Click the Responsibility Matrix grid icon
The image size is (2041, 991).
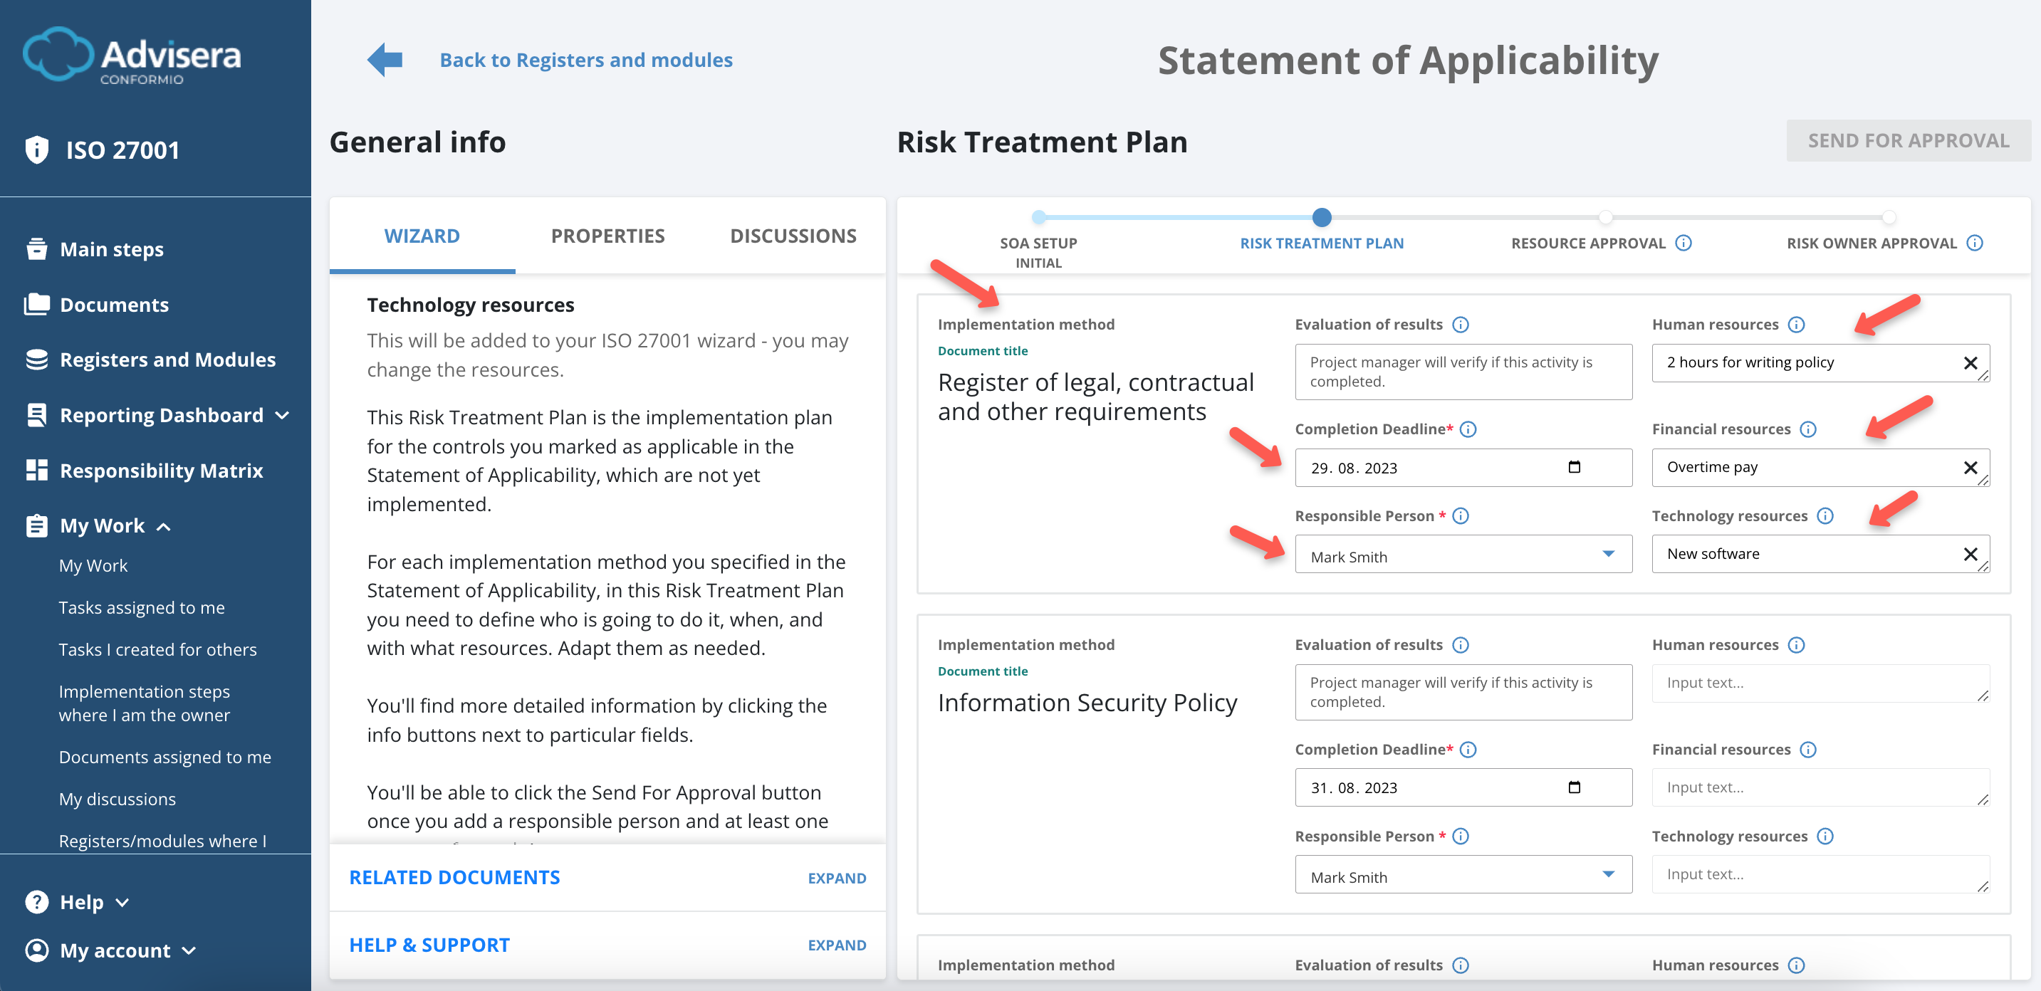click(36, 470)
